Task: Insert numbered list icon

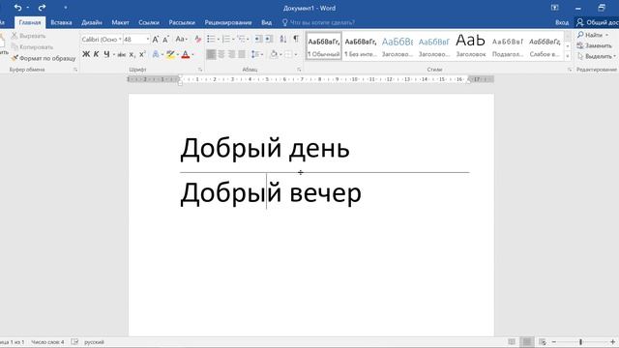Action: [226, 39]
